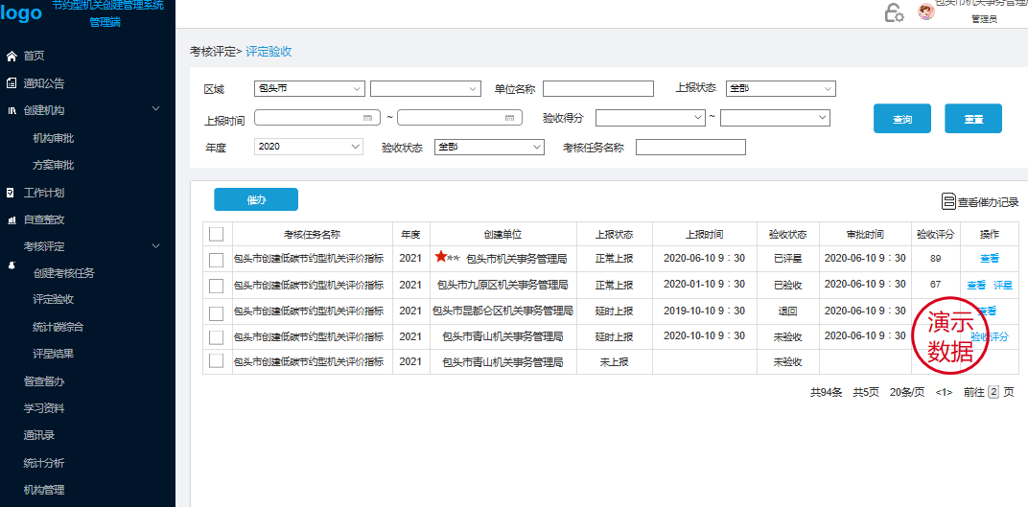The image size is (1028, 507).
Task: Open the 年度 dropdown showing 2020
Action: click(309, 147)
